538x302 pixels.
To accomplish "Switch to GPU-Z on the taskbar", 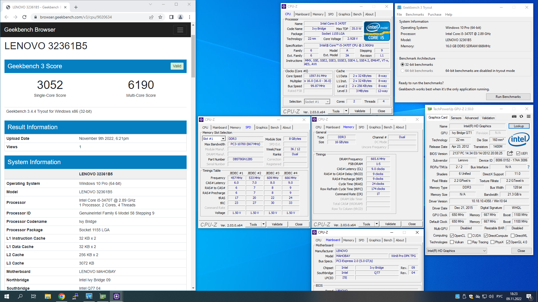I will [x=103, y=296].
